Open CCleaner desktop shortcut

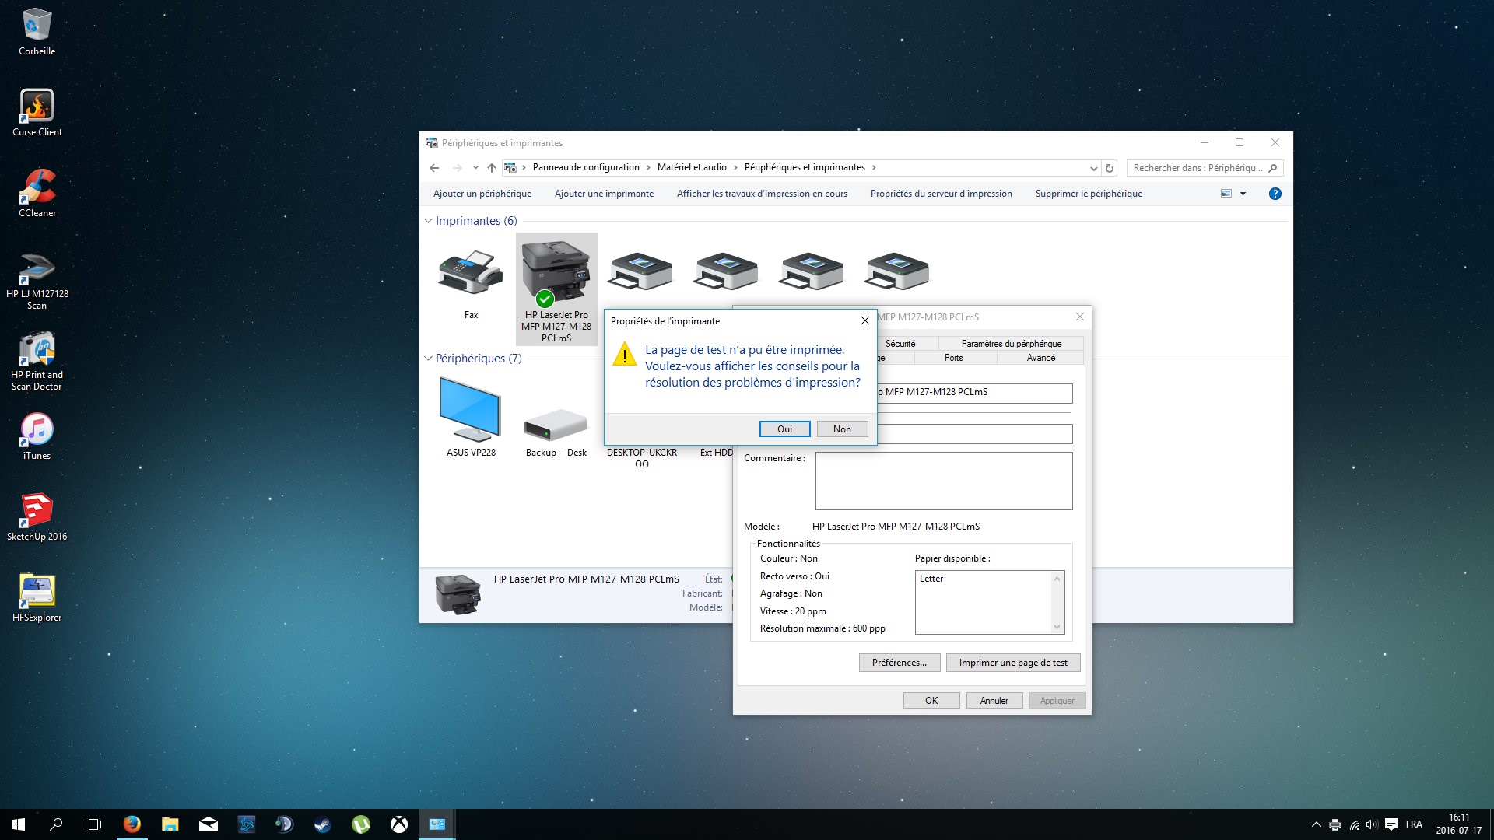click(37, 193)
